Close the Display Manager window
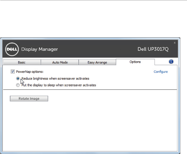 click(175, 43)
